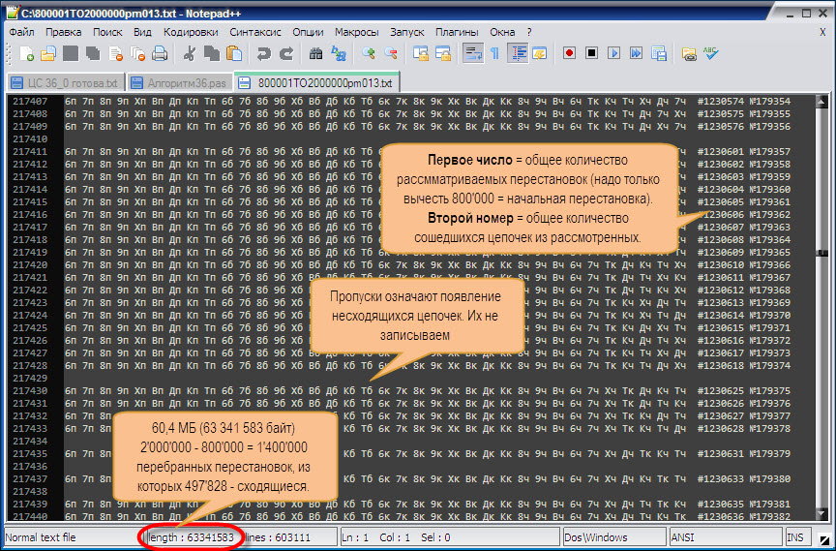Open the Кодировки menu
The width and height of the screenshot is (836, 551).
191,32
